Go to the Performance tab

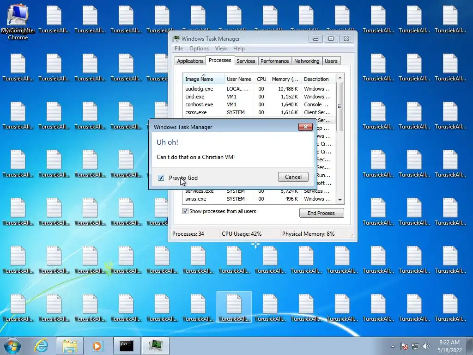pyautogui.click(x=274, y=61)
